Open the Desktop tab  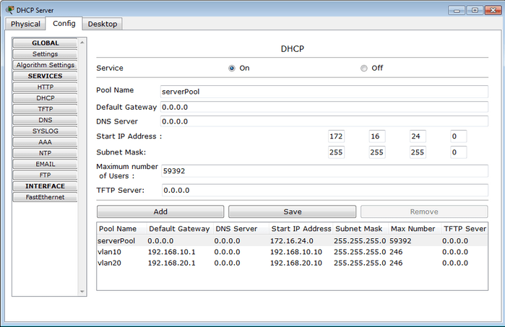point(103,24)
